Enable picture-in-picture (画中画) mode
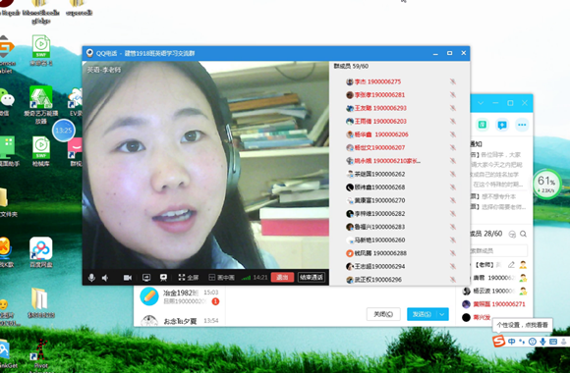The height and width of the screenshot is (373, 570). click(221, 278)
